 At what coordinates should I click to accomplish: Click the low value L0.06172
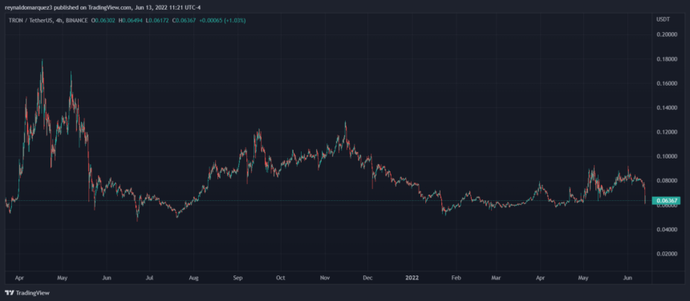(x=157, y=20)
